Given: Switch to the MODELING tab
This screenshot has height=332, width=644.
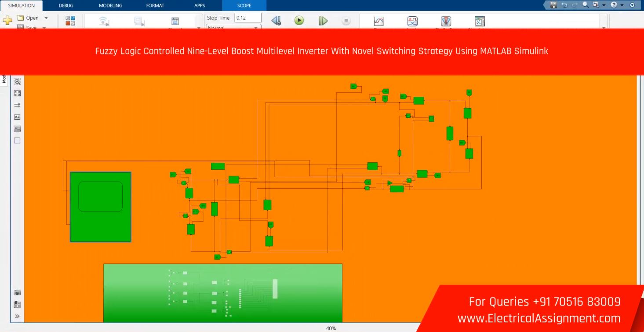Looking at the screenshot, I should pos(110,6).
